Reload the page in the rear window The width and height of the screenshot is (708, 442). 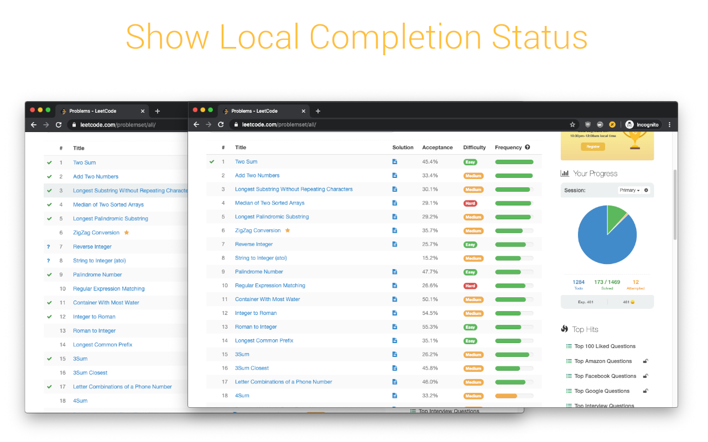pyautogui.click(x=58, y=125)
